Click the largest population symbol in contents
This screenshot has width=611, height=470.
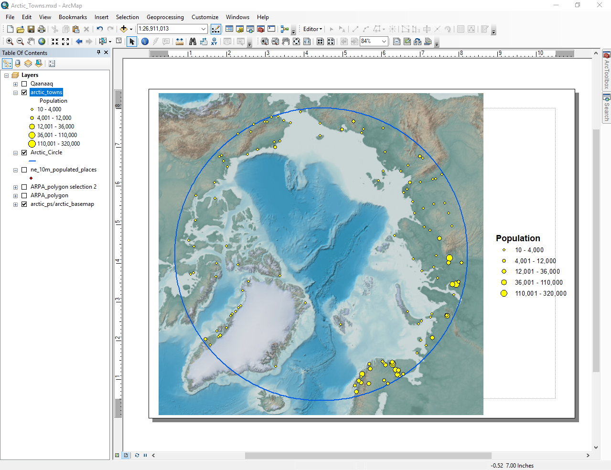32,144
